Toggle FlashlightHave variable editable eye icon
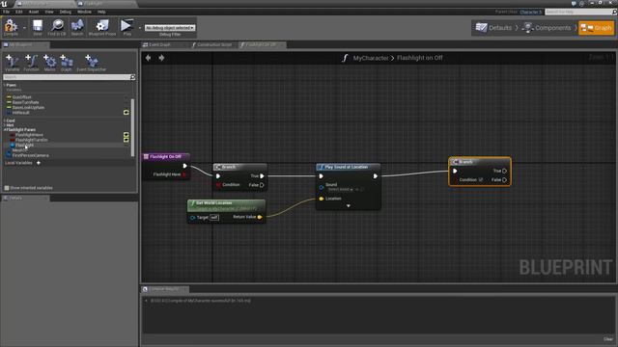 pyautogui.click(x=126, y=135)
